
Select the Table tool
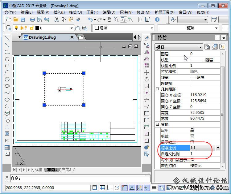(x=7, y=147)
